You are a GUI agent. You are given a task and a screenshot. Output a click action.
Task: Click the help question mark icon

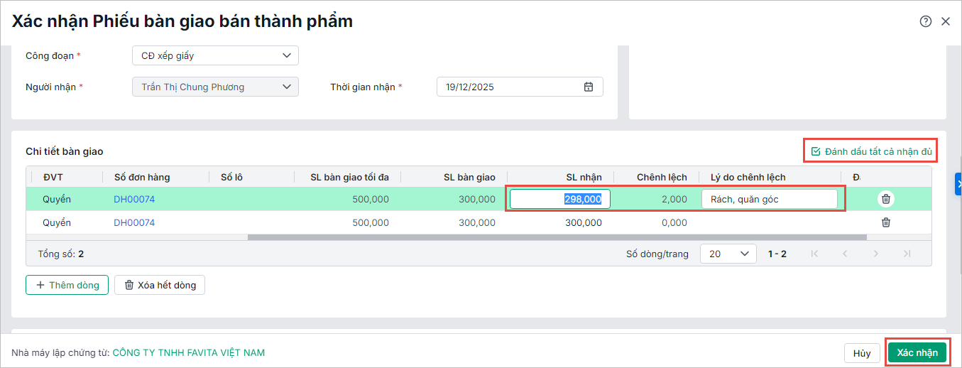[925, 21]
